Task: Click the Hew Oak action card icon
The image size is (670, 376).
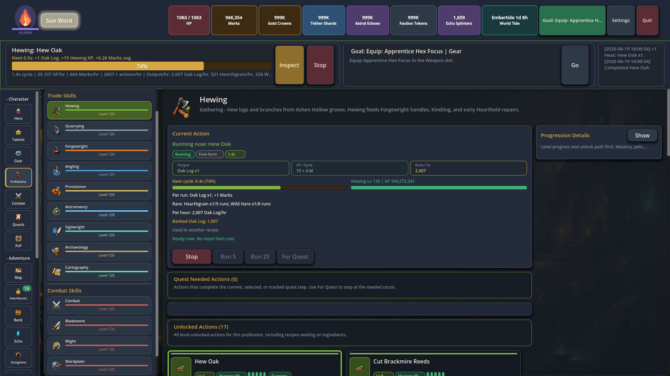Action: click(181, 367)
